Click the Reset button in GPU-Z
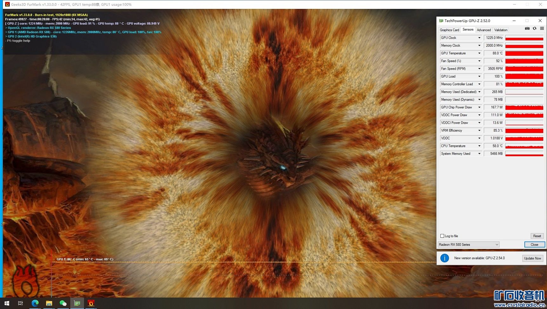Image resolution: width=547 pixels, height=309 pixels. [537, 236]
